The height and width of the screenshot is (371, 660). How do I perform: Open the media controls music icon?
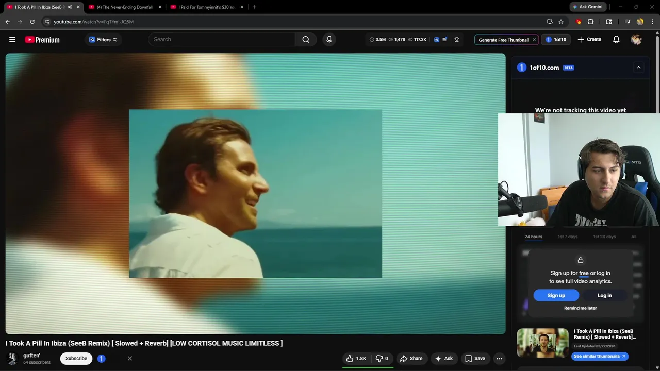coord(628,22)
